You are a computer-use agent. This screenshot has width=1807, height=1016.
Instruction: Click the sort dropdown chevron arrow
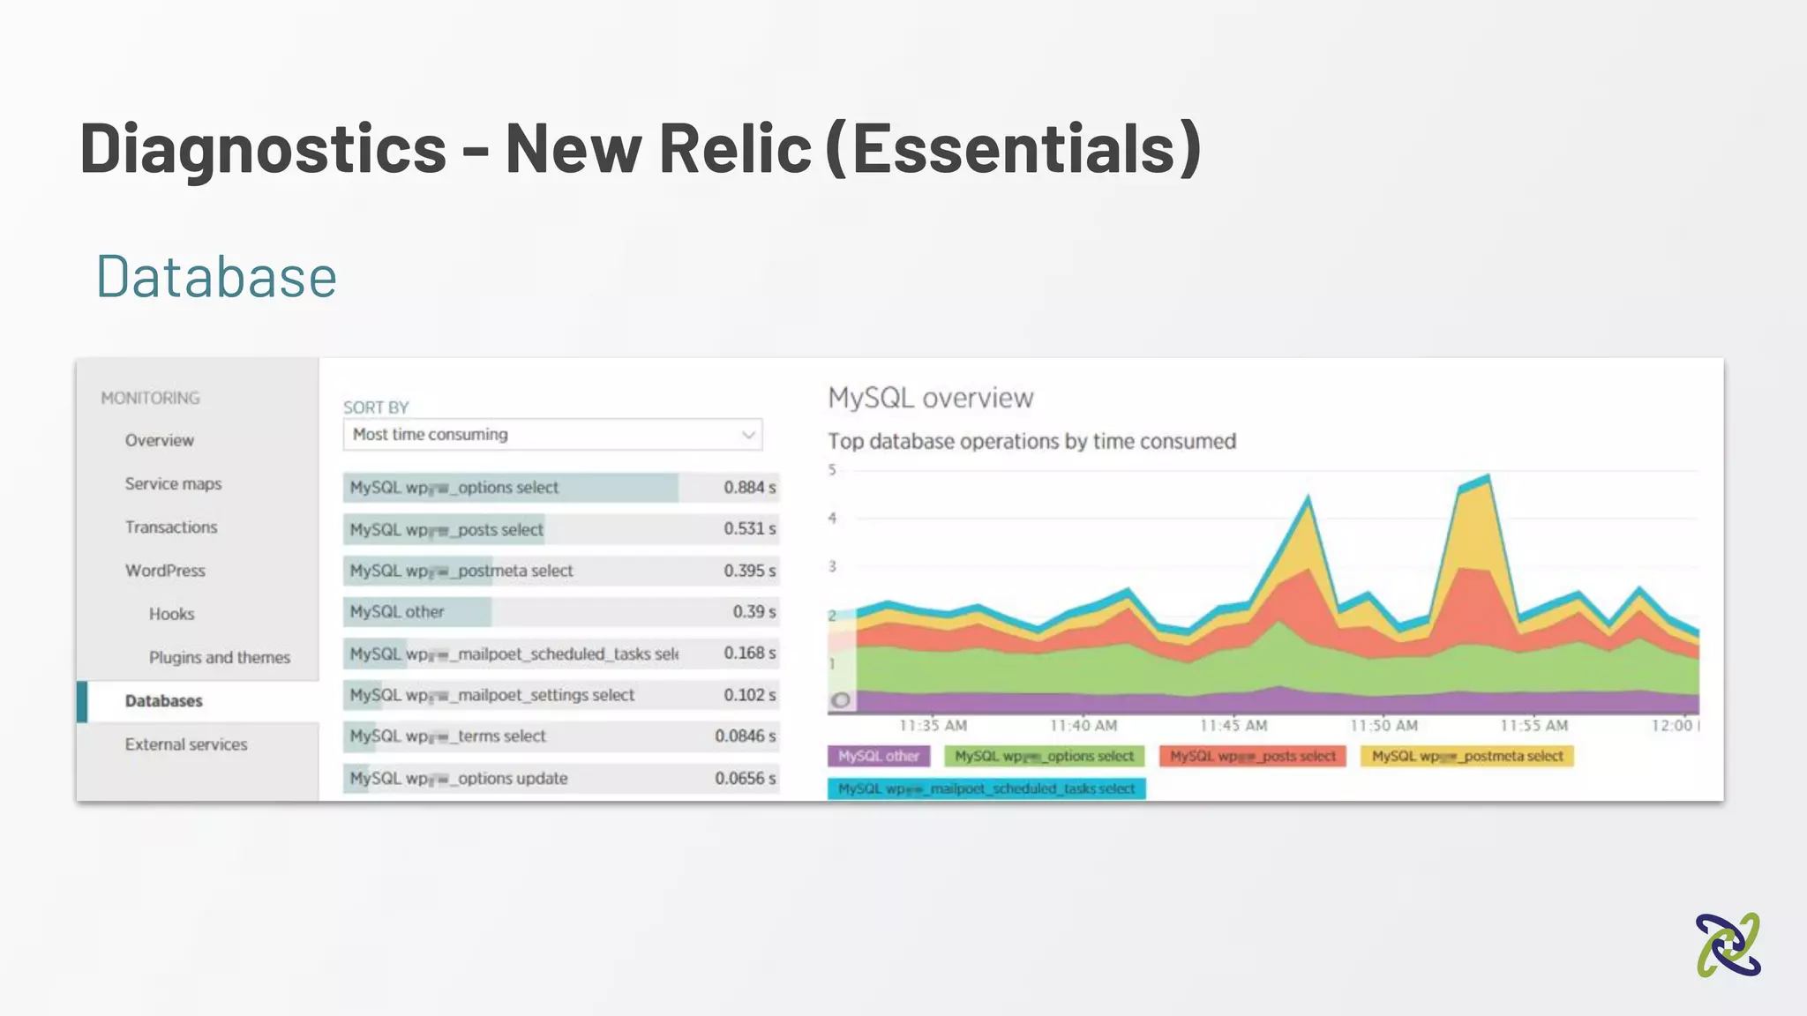pyautogui.click(x=747, y=435)
